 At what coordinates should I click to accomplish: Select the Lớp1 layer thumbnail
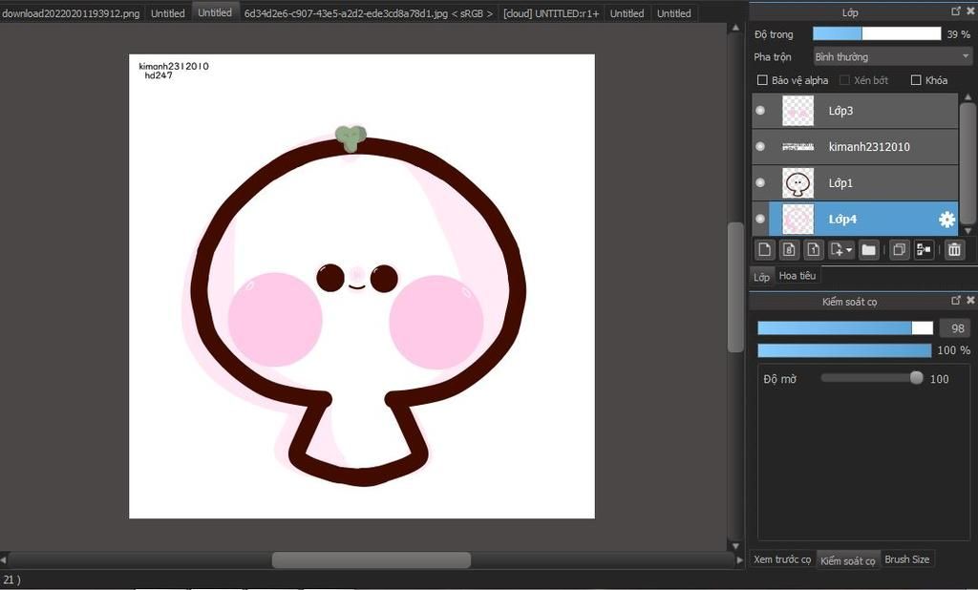click(x=797, y=182)
